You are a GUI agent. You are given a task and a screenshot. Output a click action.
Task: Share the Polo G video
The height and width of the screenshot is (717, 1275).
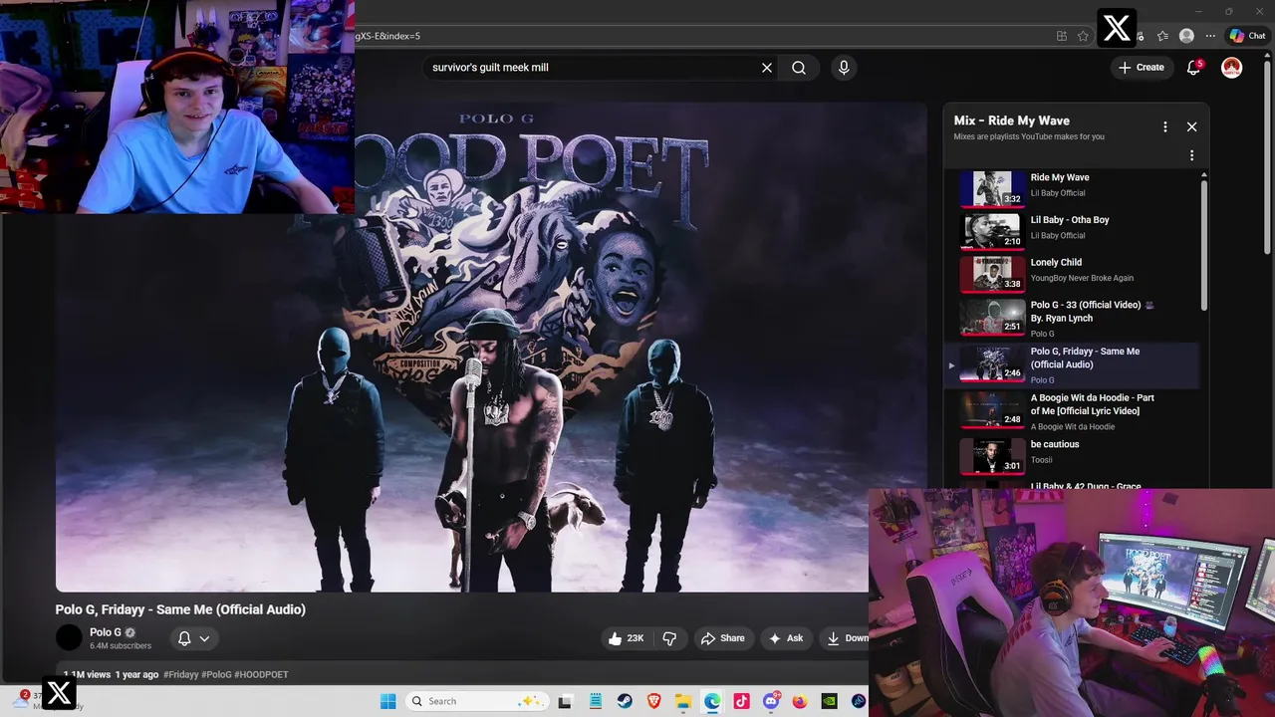tap(722, 638)
